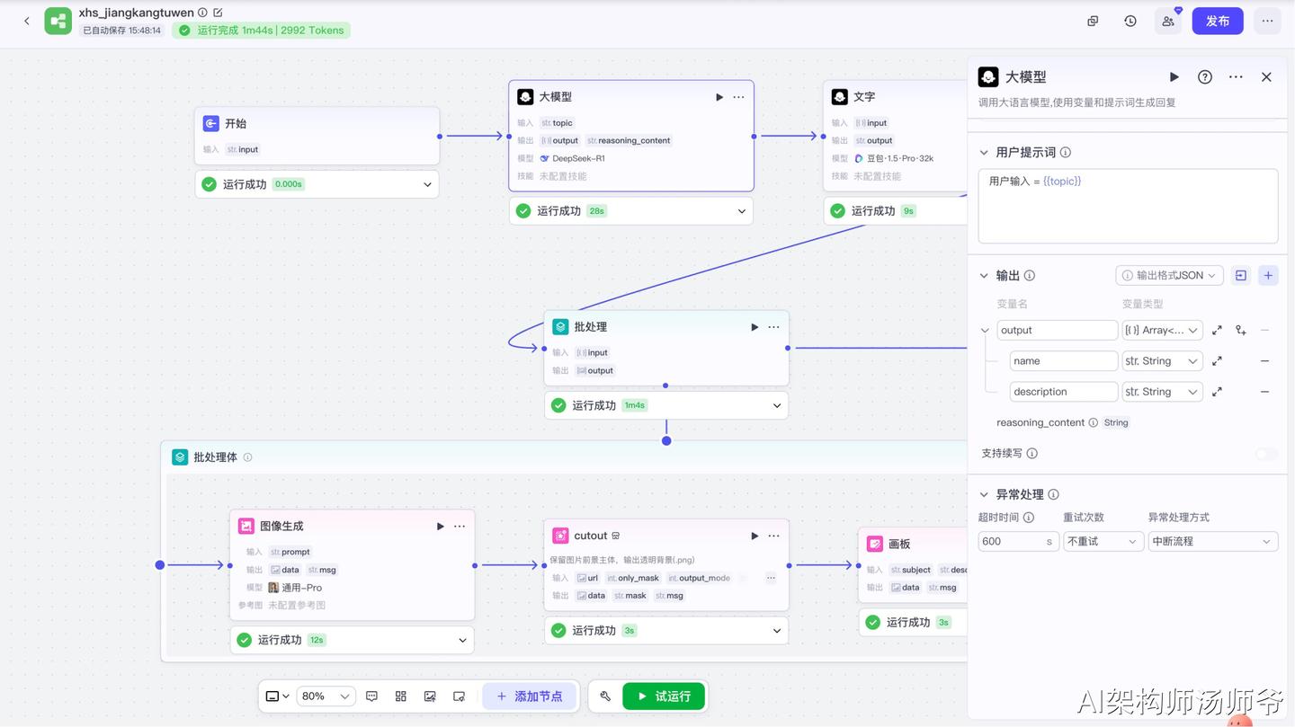Screen dimensions: 1295x727
Task: Click the 添加节点 add node button
Action: coord(530,696)
